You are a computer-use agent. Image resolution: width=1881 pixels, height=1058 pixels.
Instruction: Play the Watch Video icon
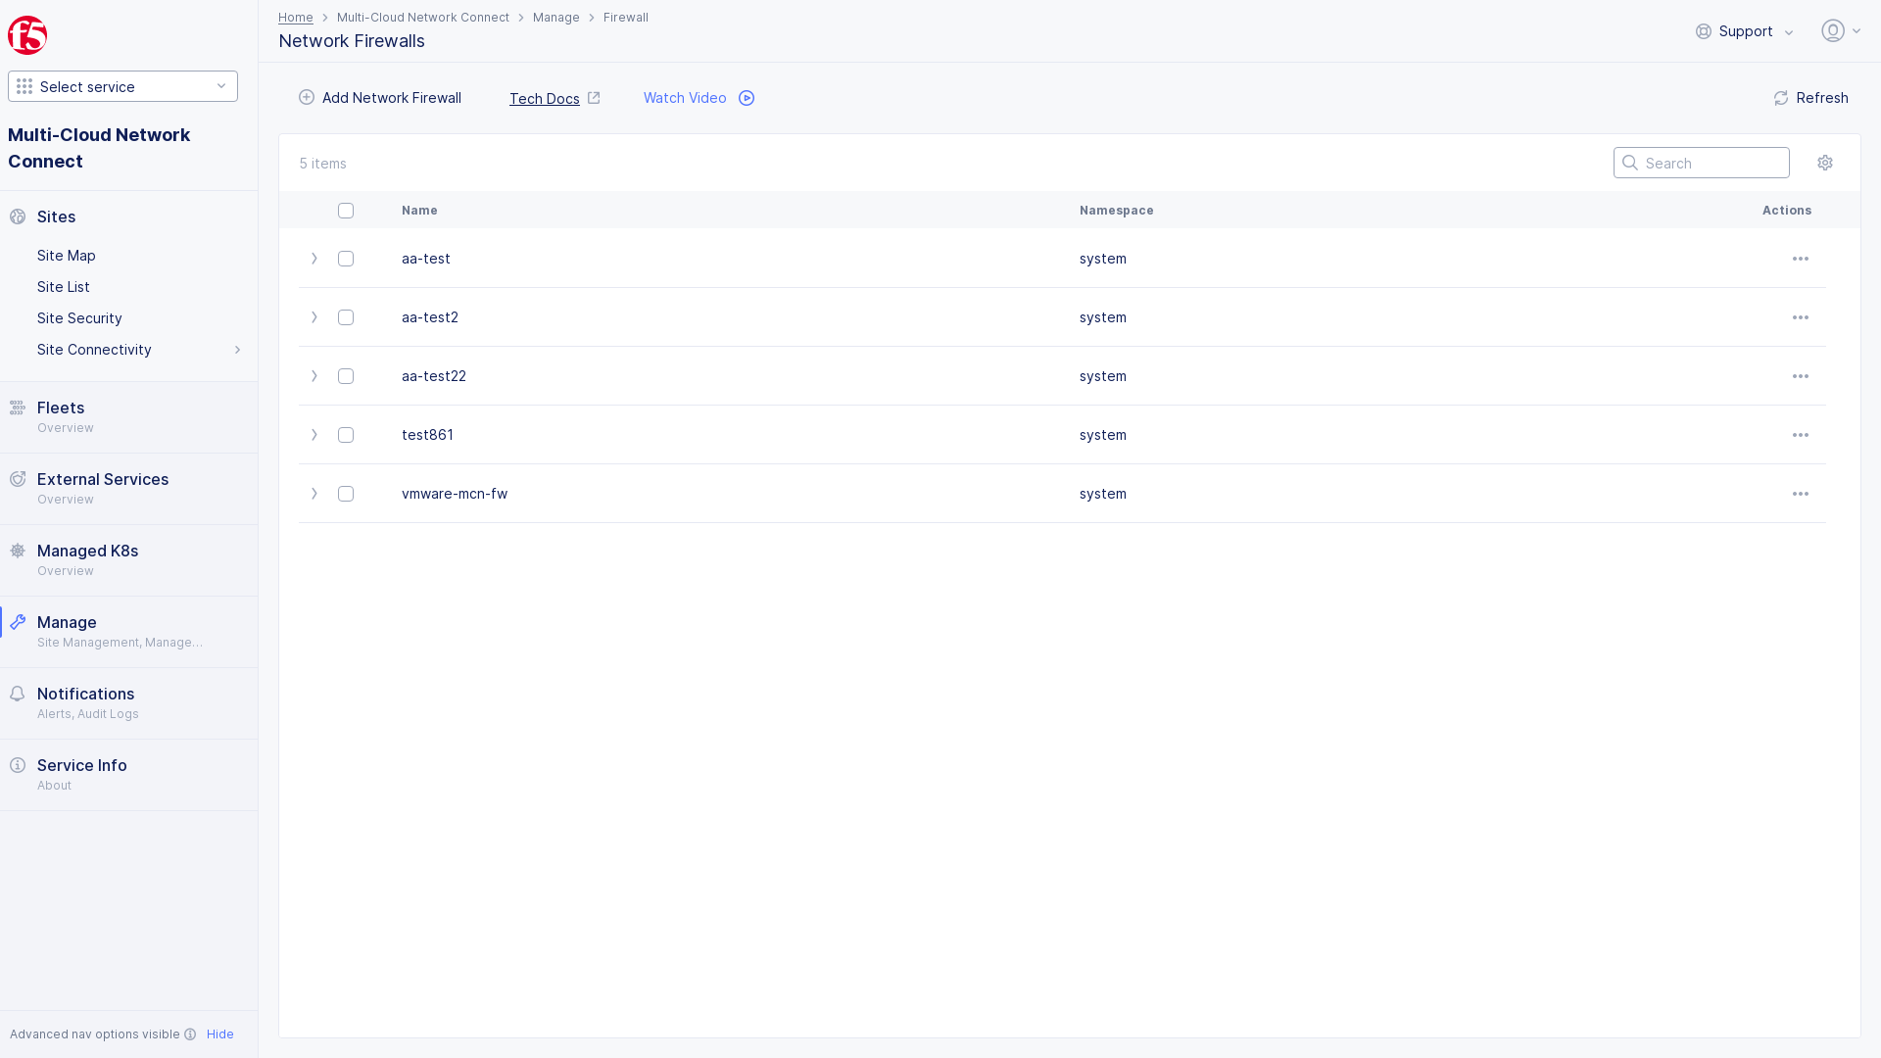747,98
